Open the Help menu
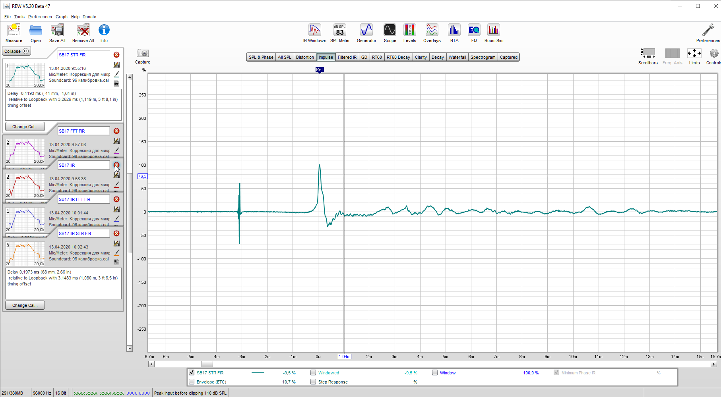721x397 pixels. (75, 17)
